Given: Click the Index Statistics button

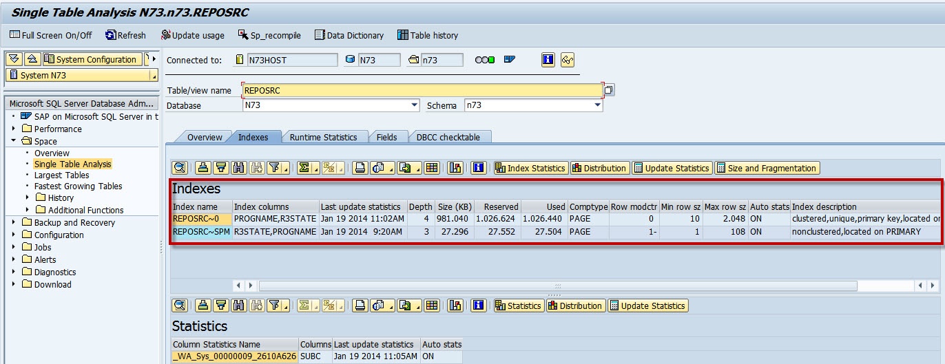Looking at the screenshot, I should pyautogui.click(x=530, y=168).
